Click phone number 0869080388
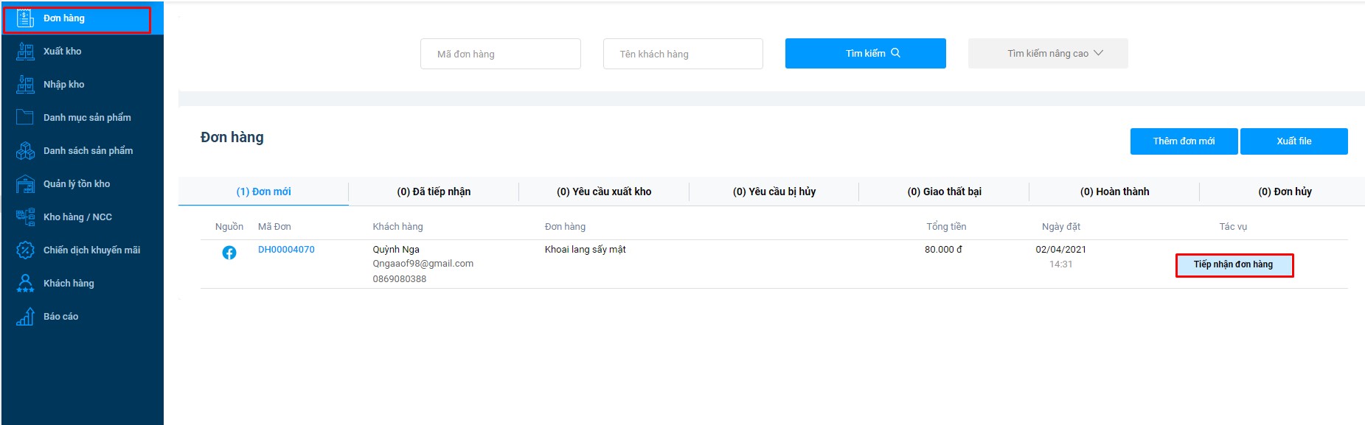The image size is (1365, 425). [x=400, y=279]
